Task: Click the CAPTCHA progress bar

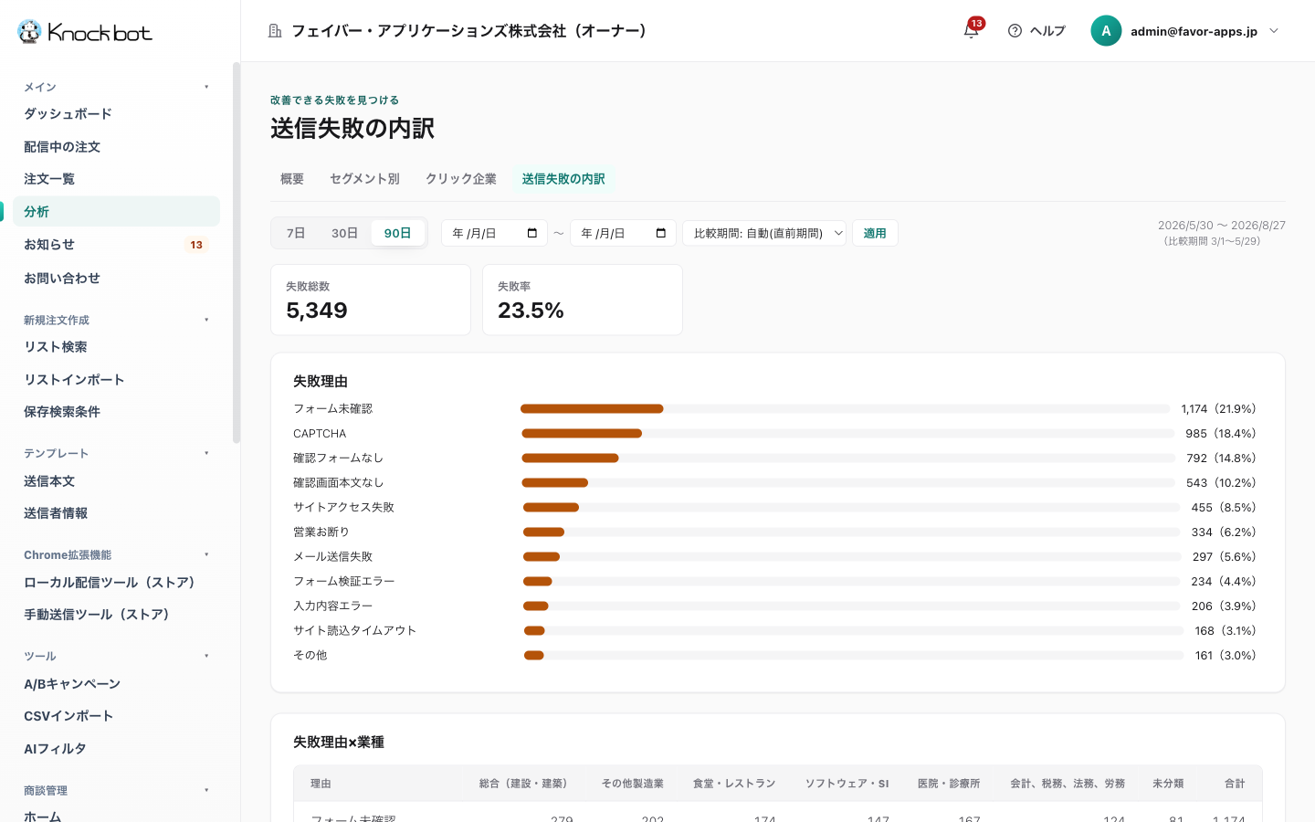Action: pyautogui.click(x=847, y=433)
